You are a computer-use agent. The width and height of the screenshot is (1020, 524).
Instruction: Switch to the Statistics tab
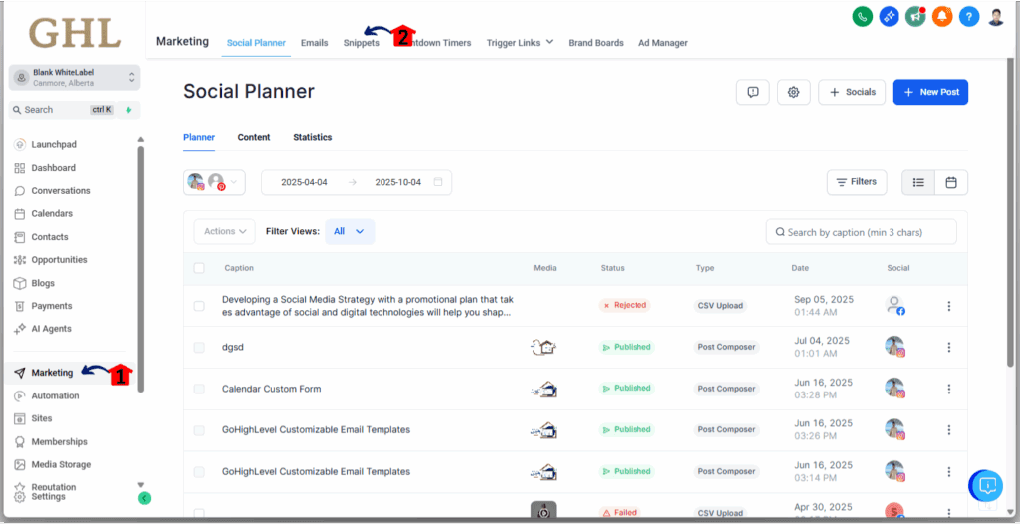(x=312, y=138)
